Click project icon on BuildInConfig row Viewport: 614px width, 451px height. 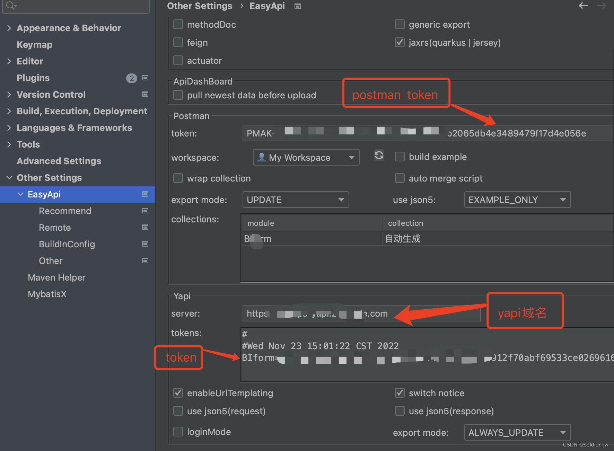145,244
